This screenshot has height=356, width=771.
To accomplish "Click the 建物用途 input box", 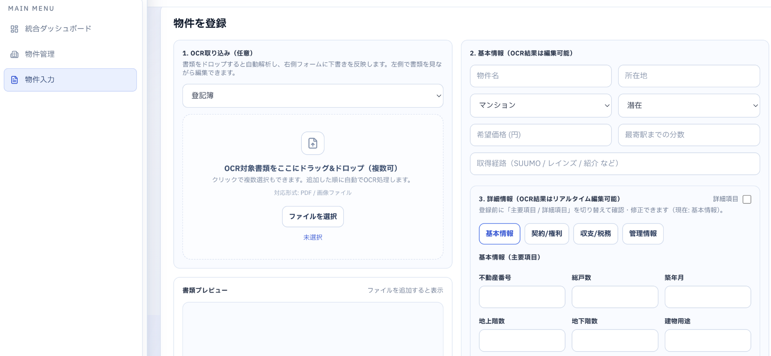I will coord(708,340).
